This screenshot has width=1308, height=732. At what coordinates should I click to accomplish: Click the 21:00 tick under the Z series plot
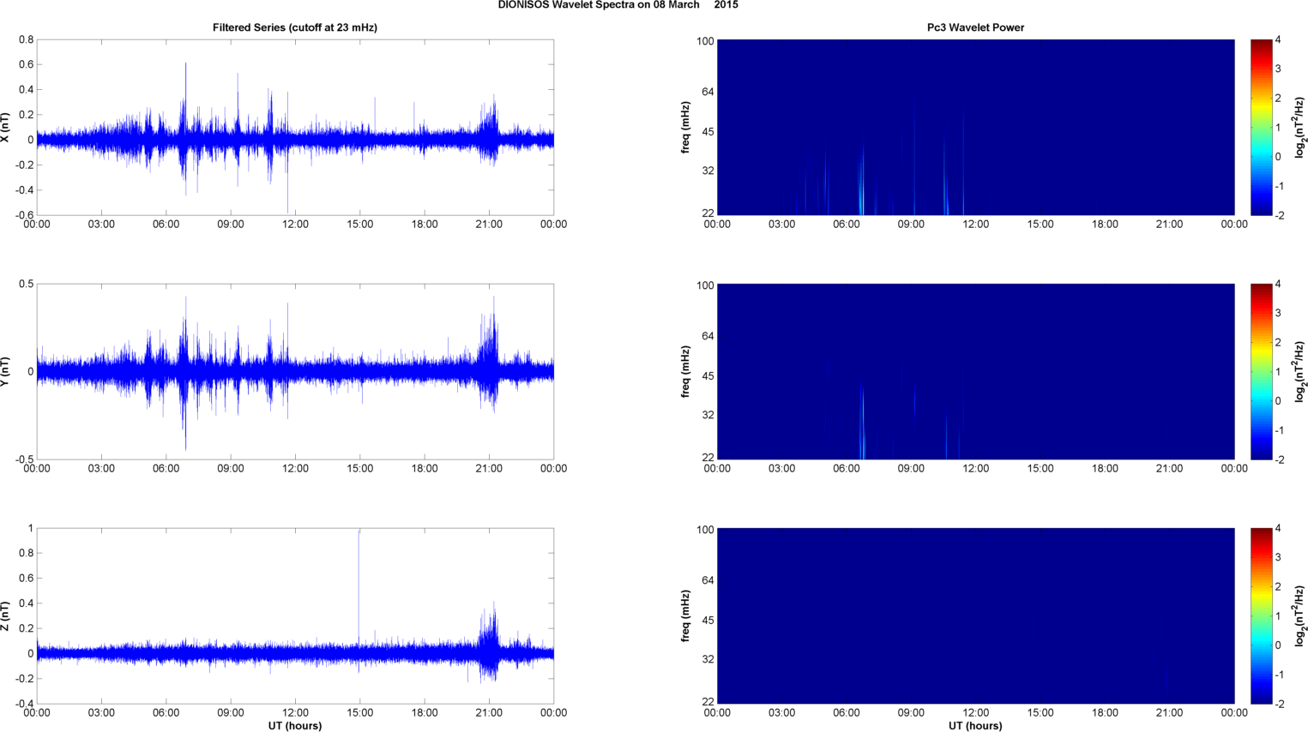pyautogui.click(x=489, y=713)
